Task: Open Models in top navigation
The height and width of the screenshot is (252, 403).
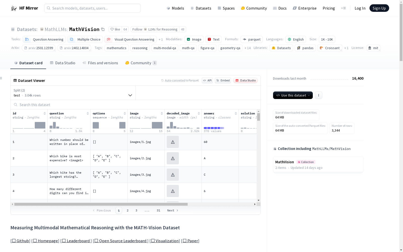Action: point(175,8)
